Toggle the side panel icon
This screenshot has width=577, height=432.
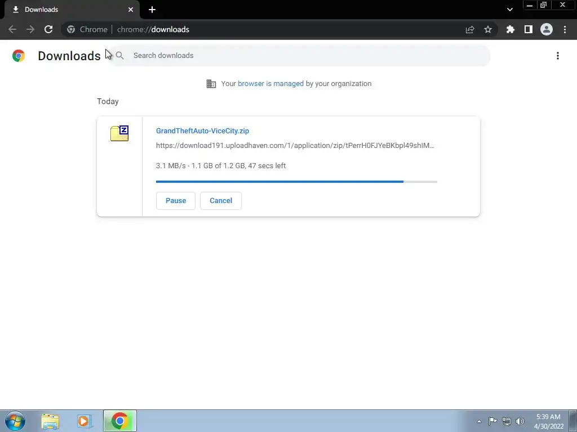click(529, 29)
